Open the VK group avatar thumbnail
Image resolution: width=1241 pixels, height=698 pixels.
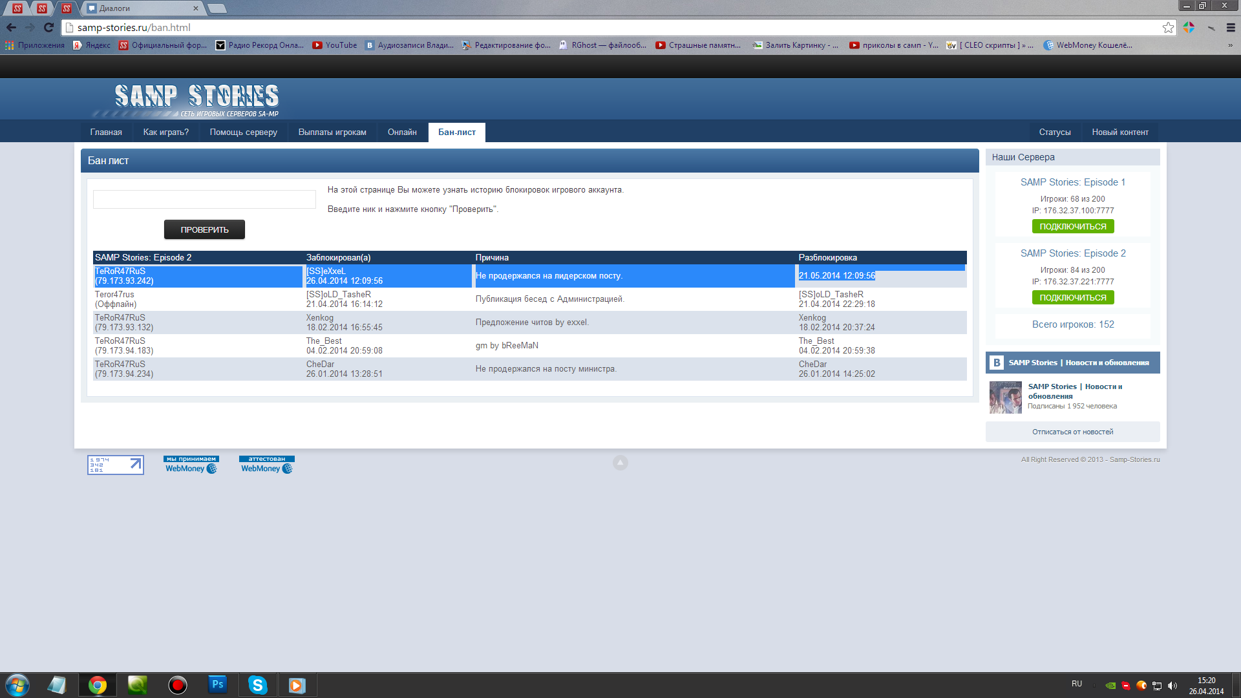point(1006,397)
